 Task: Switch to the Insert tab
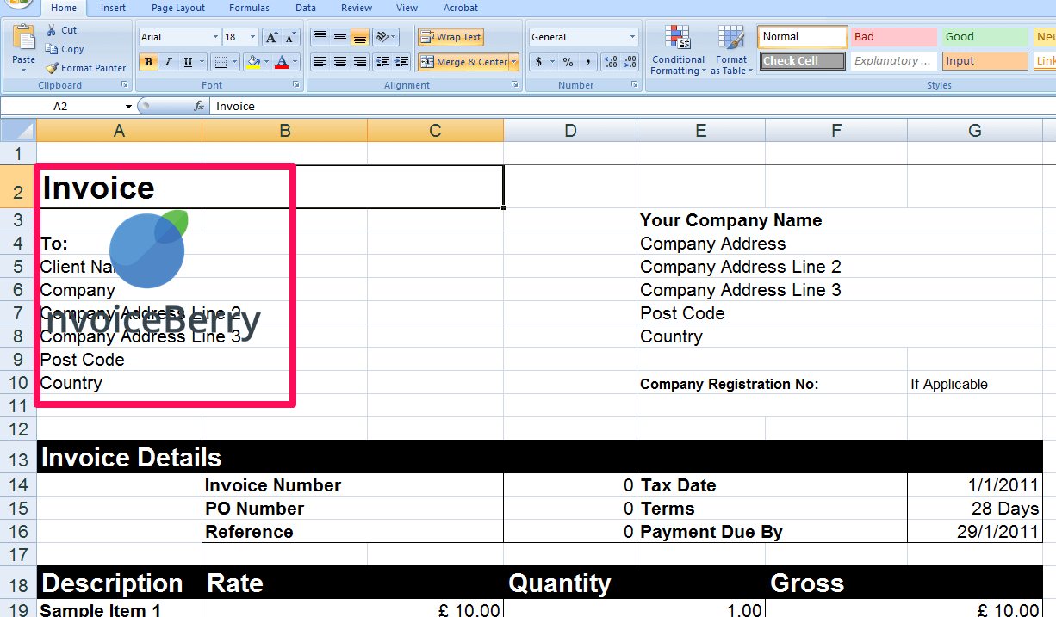[113, 8]
